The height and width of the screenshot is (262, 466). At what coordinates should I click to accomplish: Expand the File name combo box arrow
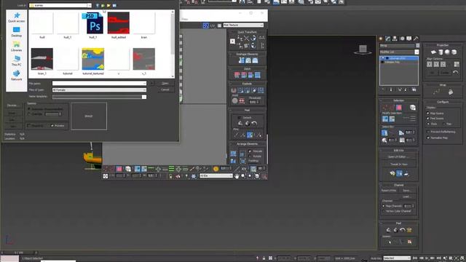pos(144,83)
